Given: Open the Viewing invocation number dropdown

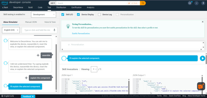Looking at the screenshot, I should [94, 69].
